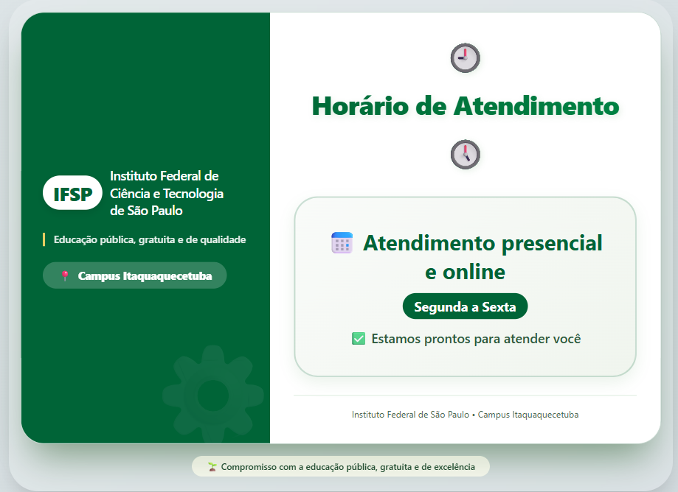Click the Estamos prontos para atender você text

pyautogui.click(x=476, y=339)
